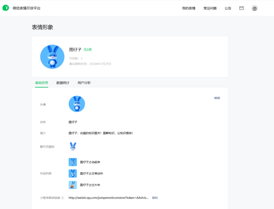Open 我的表情 in the top navigation
This screenshot has width=274, height=209.
point(189,8)
